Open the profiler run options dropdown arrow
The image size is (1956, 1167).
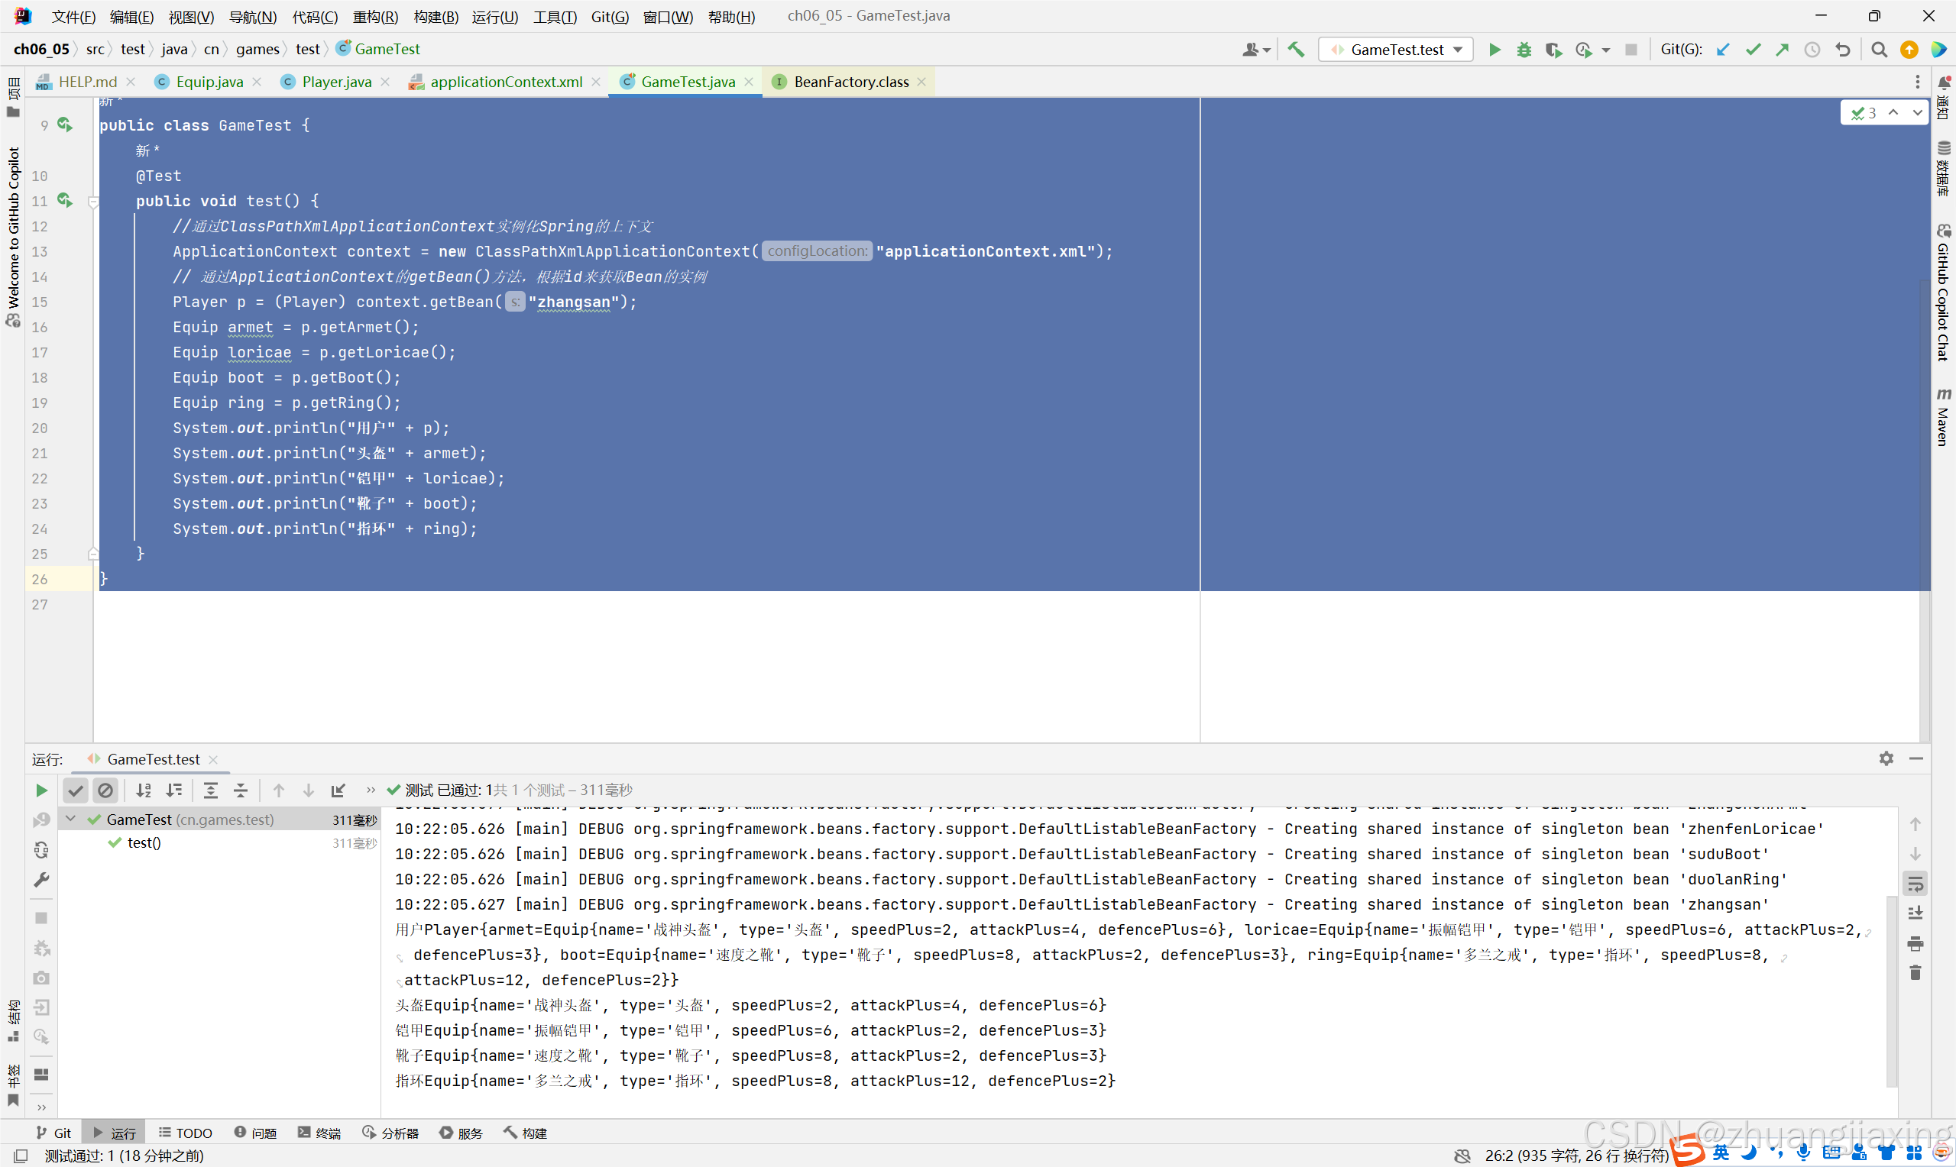[x=1606, y=50]
